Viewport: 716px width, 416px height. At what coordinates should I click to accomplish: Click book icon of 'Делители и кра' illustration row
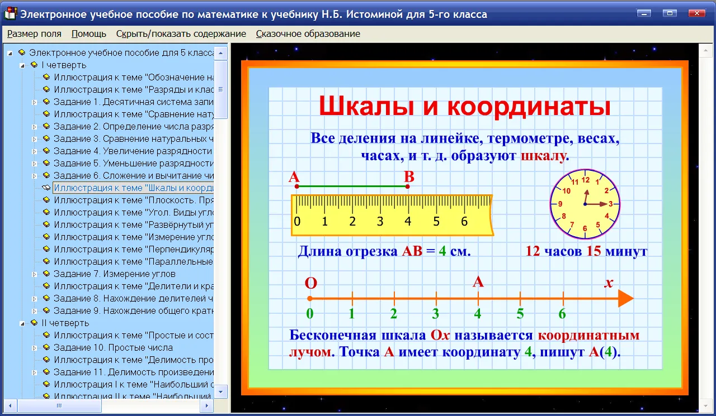[46, 286]
